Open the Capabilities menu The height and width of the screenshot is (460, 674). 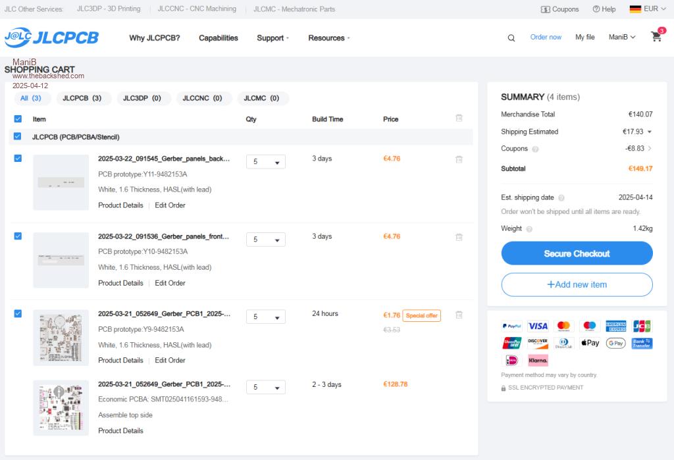(218, 38)
